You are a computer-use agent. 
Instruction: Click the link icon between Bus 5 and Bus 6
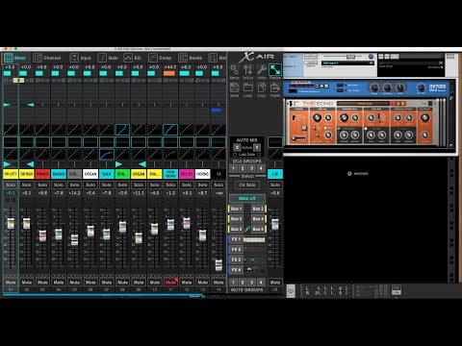pyautogui.click(x=247, y=229)
